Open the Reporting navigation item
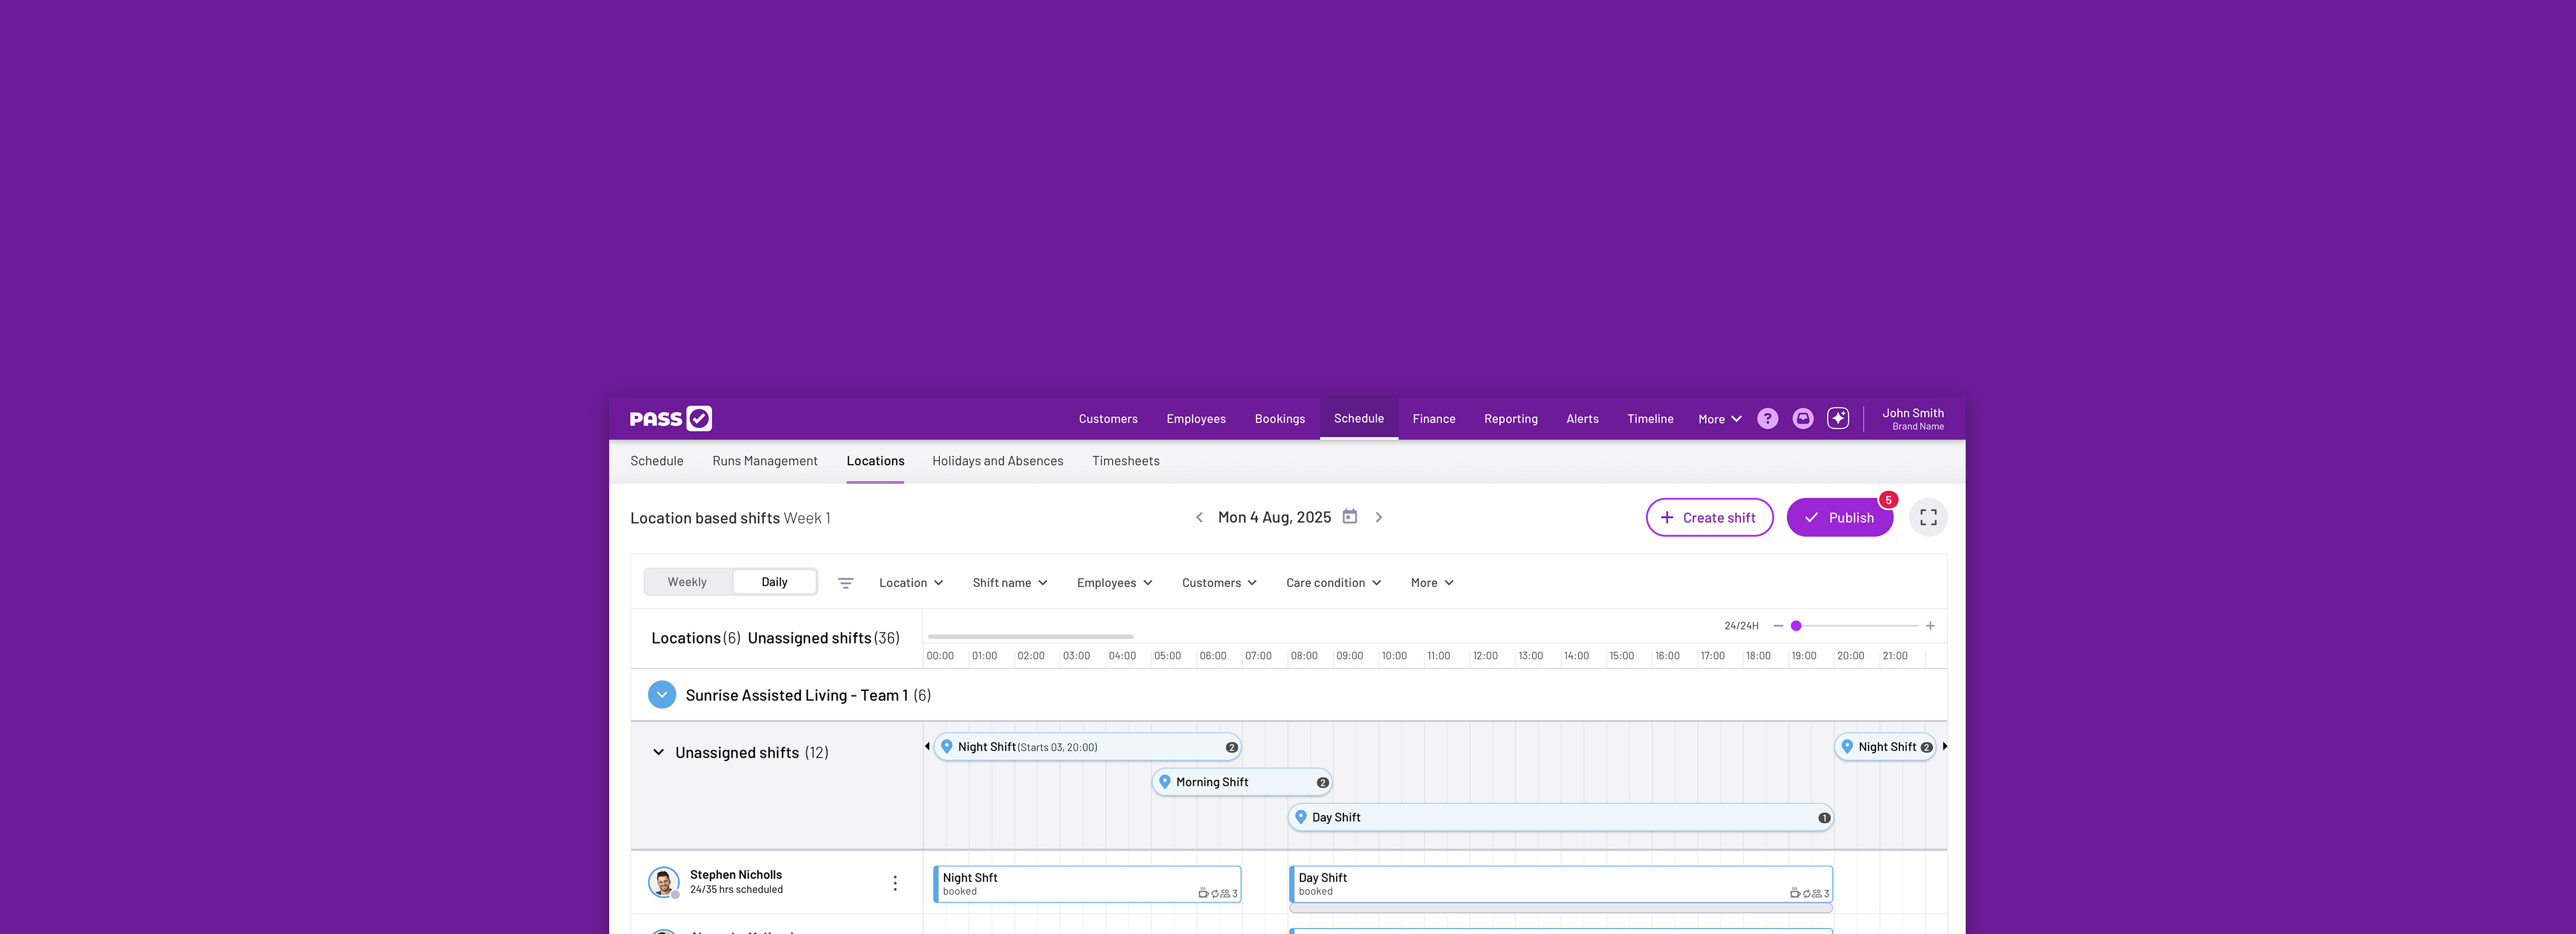 click(x=1510, y=420)
